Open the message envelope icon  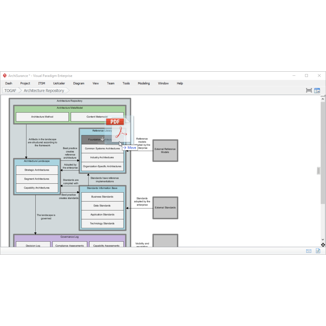pos(309,251)
